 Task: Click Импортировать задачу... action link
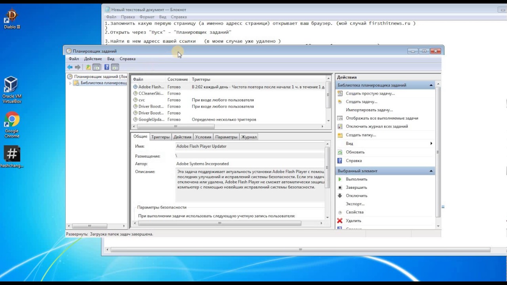(369, 110)
